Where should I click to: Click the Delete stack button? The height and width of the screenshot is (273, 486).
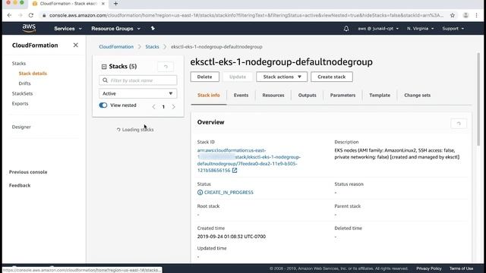204,77
